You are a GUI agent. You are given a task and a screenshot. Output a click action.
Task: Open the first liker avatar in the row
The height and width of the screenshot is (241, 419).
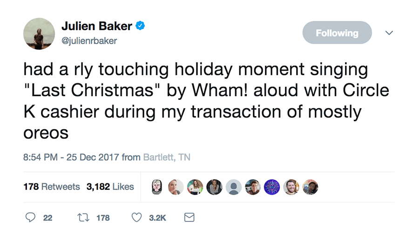click(157, 187)
